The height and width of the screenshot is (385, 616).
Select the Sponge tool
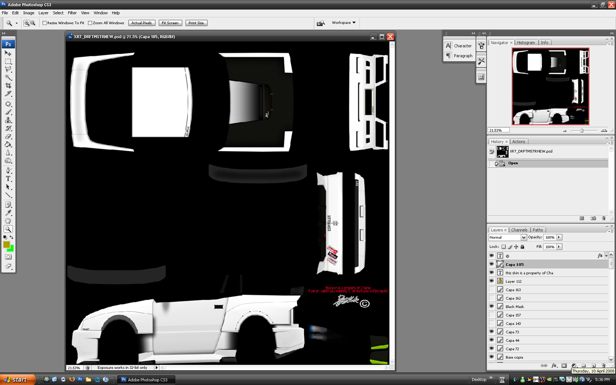(8, 161)
